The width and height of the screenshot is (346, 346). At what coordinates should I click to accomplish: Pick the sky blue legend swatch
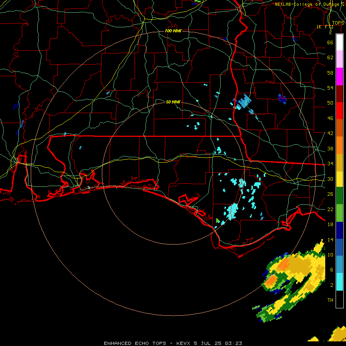(x=339, y=264)
